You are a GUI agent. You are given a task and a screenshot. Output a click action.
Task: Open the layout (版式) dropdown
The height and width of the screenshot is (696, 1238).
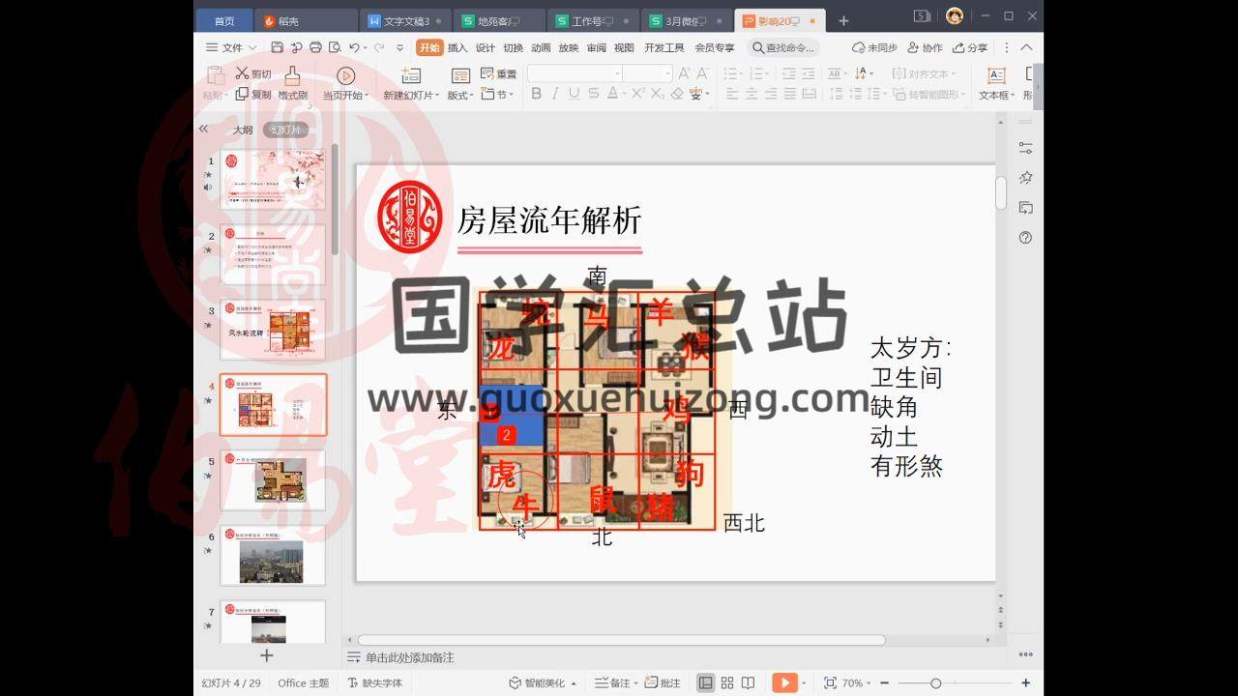pos(461,95)
